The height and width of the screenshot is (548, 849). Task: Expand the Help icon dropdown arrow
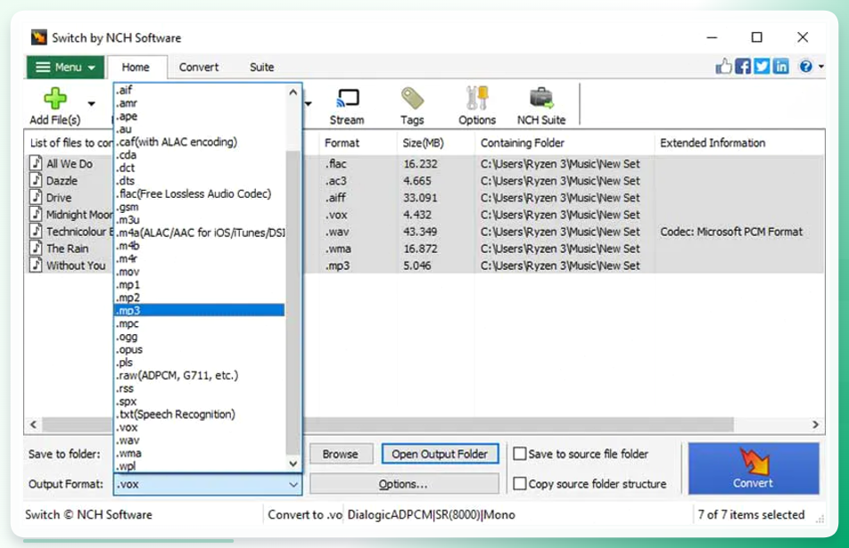click(820, 67)
